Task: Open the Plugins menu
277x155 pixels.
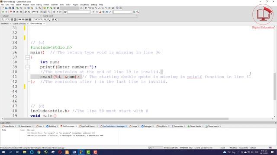Action: pos(75,5)
